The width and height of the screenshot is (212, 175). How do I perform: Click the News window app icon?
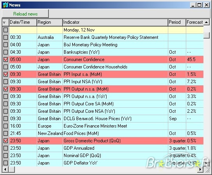(x=5, y=5)
